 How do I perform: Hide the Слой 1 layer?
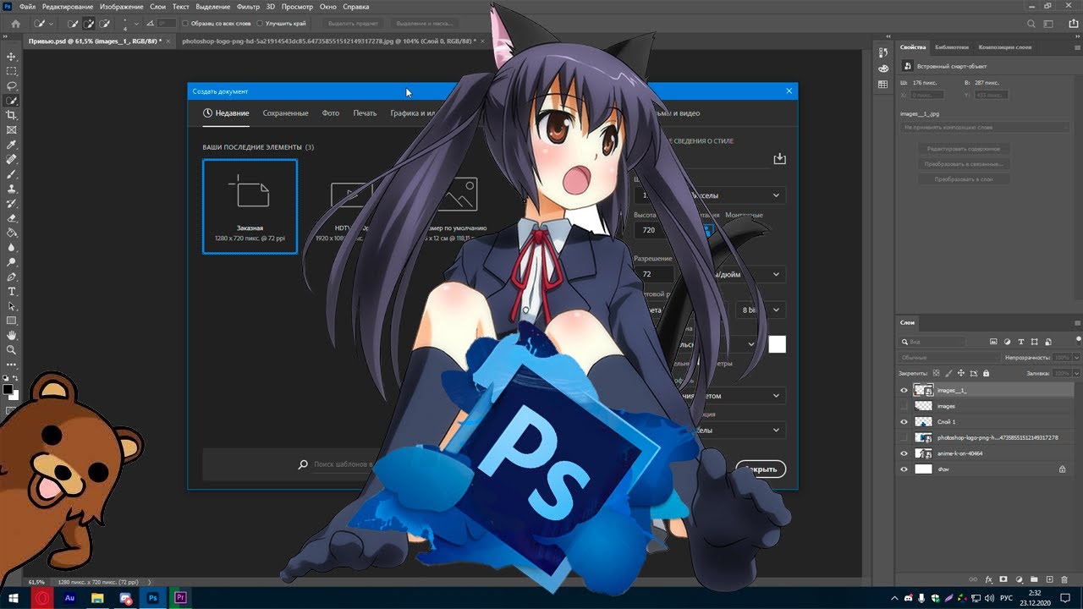pyautogui.click(x=904, y=421)
